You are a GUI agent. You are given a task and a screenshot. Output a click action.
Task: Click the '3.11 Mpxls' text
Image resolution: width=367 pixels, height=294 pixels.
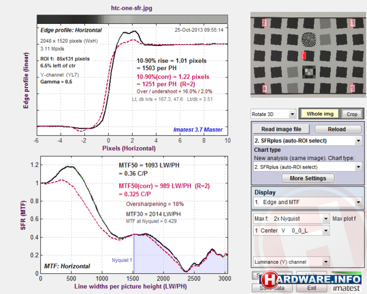click(x=52, y=49)
